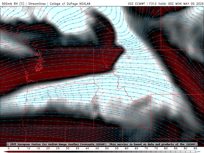Viewport: 204px width, 153px height.
Task: Select the 30 value on the color scale
Action: tap(68, 148)
